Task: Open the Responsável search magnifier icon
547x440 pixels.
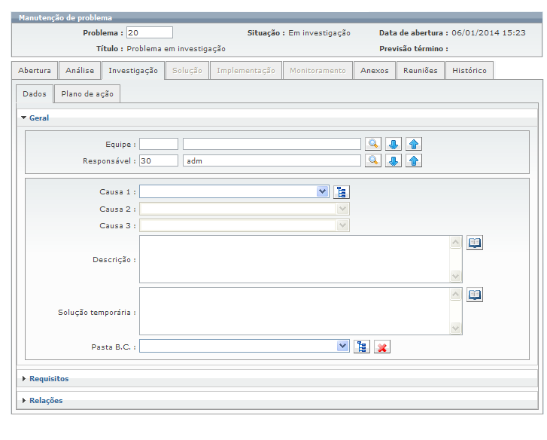Action: pyautogui.click(x=373, y=160)
